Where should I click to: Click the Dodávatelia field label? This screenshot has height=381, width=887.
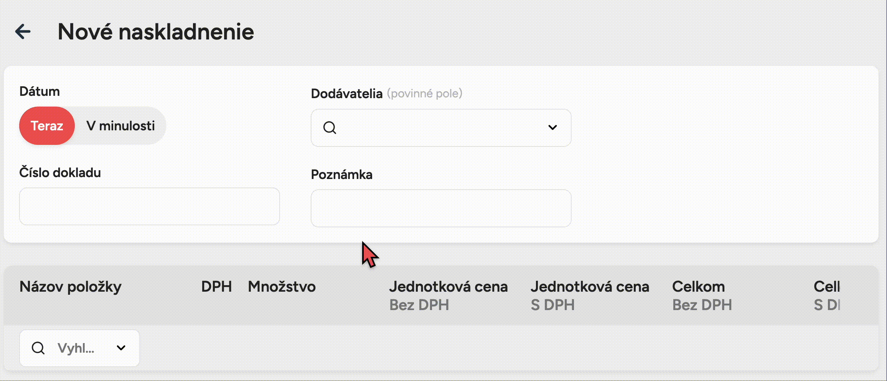[346, 94]
